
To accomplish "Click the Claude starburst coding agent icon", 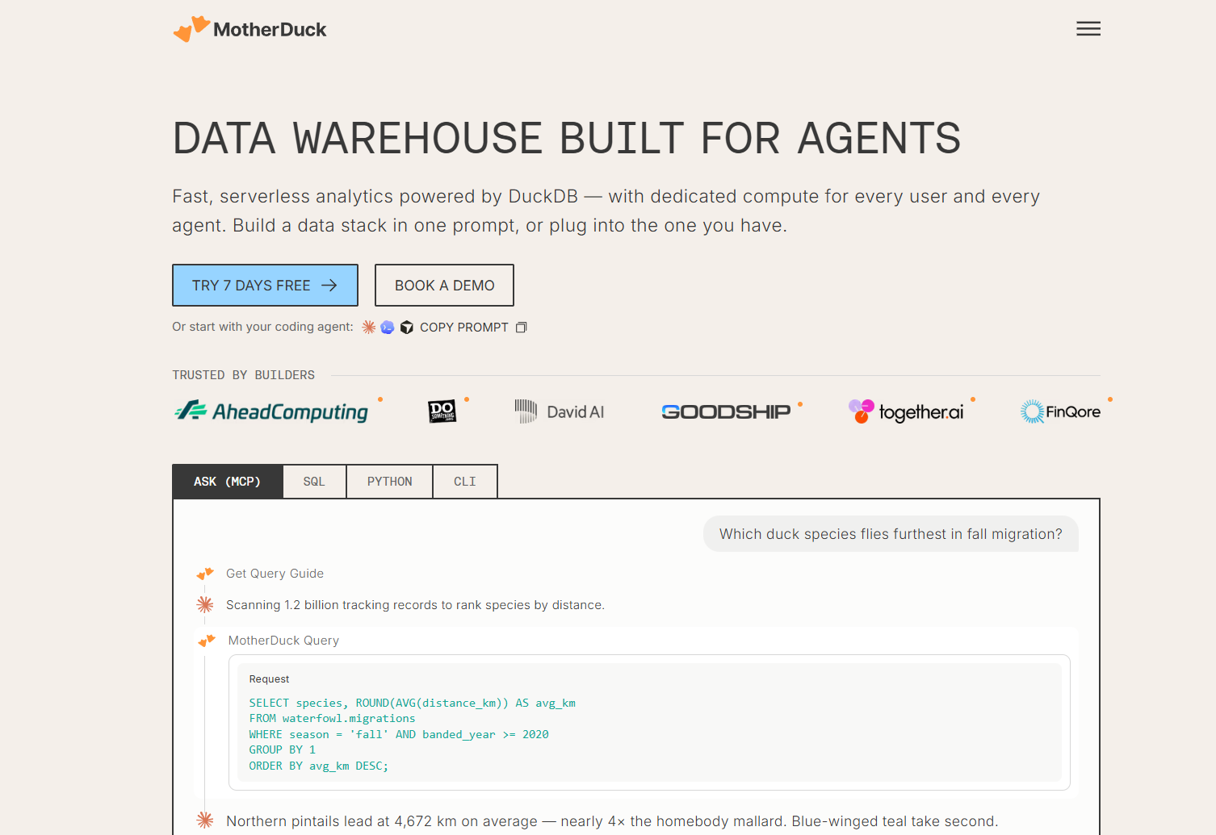I will [369, 327].
